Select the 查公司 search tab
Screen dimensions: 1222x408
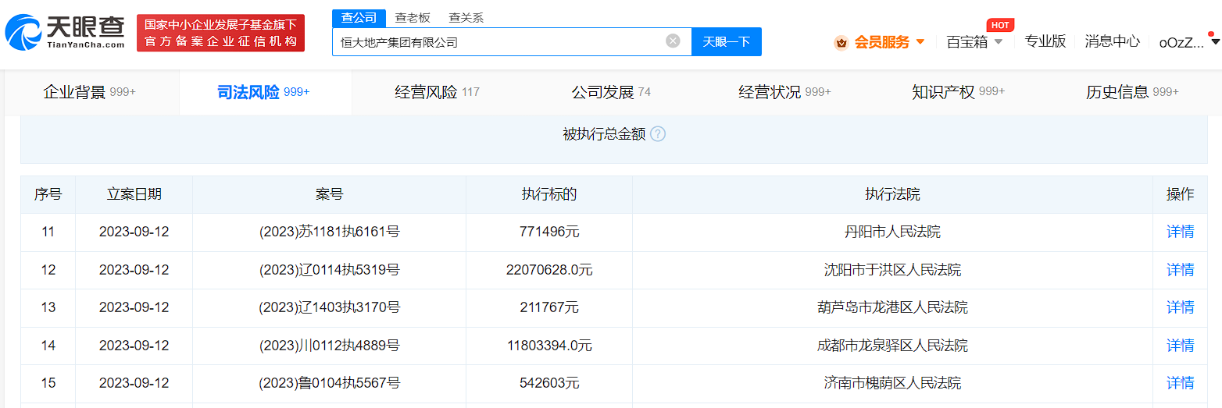359,18
